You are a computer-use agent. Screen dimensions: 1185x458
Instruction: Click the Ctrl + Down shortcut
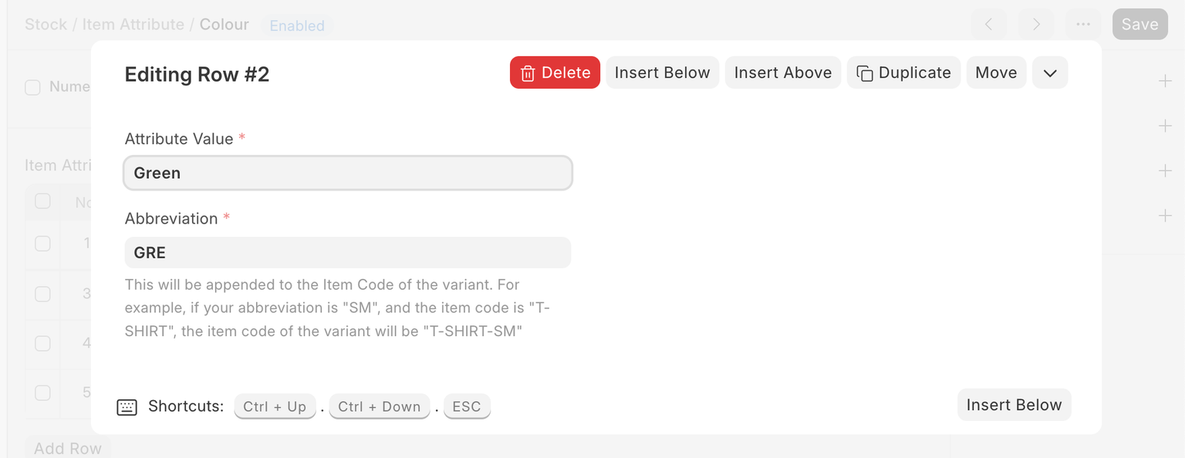(x=379, y=407)
